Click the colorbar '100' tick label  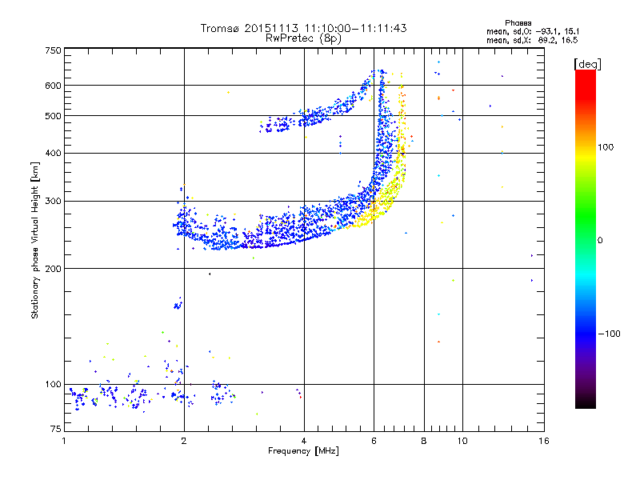tap(606, 147)
